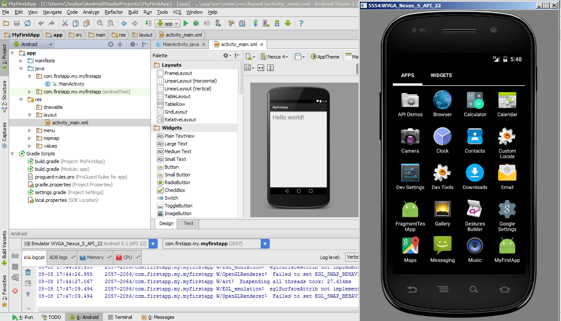Open the Nexus 4 device dropdown
Image resolution: width=561 pixels, height=321 pixels.
click(274, 56)
